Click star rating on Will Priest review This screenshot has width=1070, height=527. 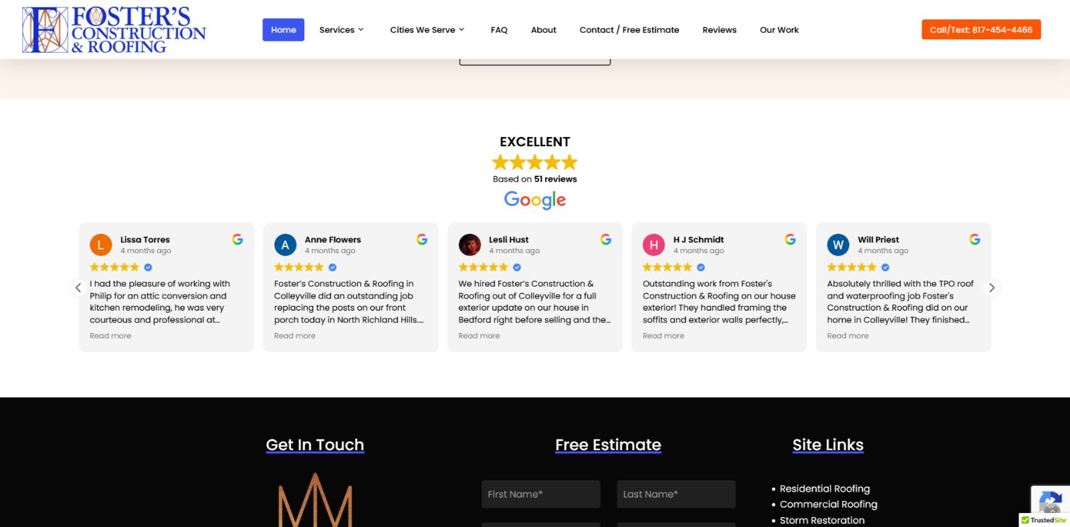(852, 267)
